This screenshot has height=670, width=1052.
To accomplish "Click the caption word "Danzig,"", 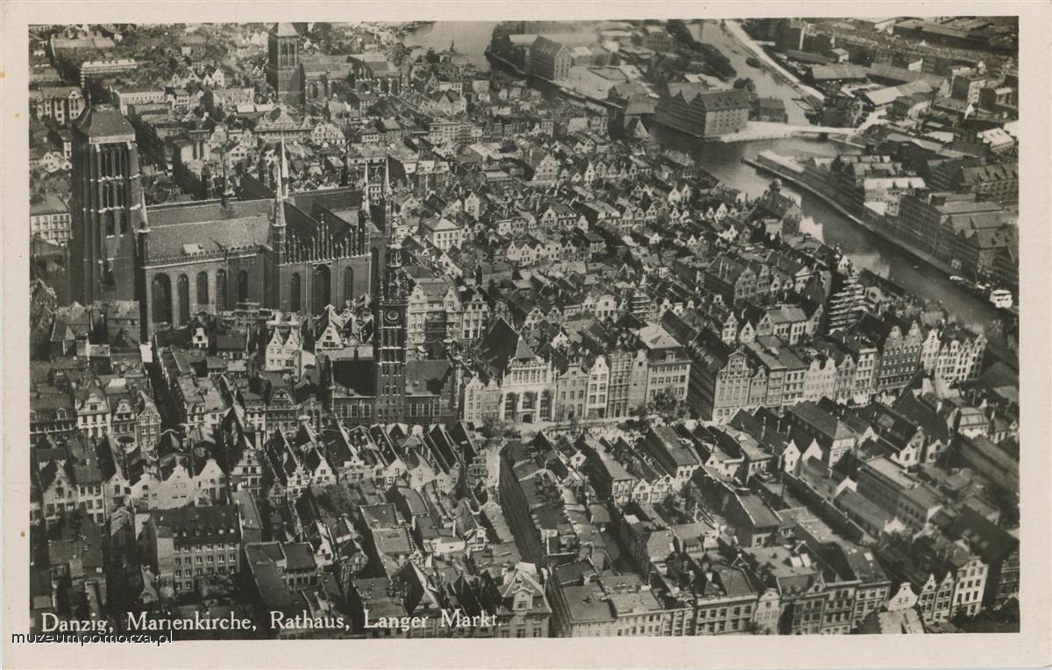I will pyautogui.click(x=78, y=622).
